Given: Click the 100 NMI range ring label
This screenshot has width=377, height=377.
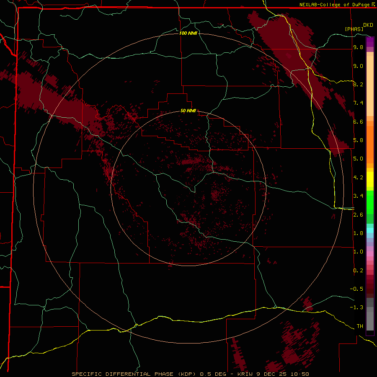Looking at the screenshot, I should point(188,33).
